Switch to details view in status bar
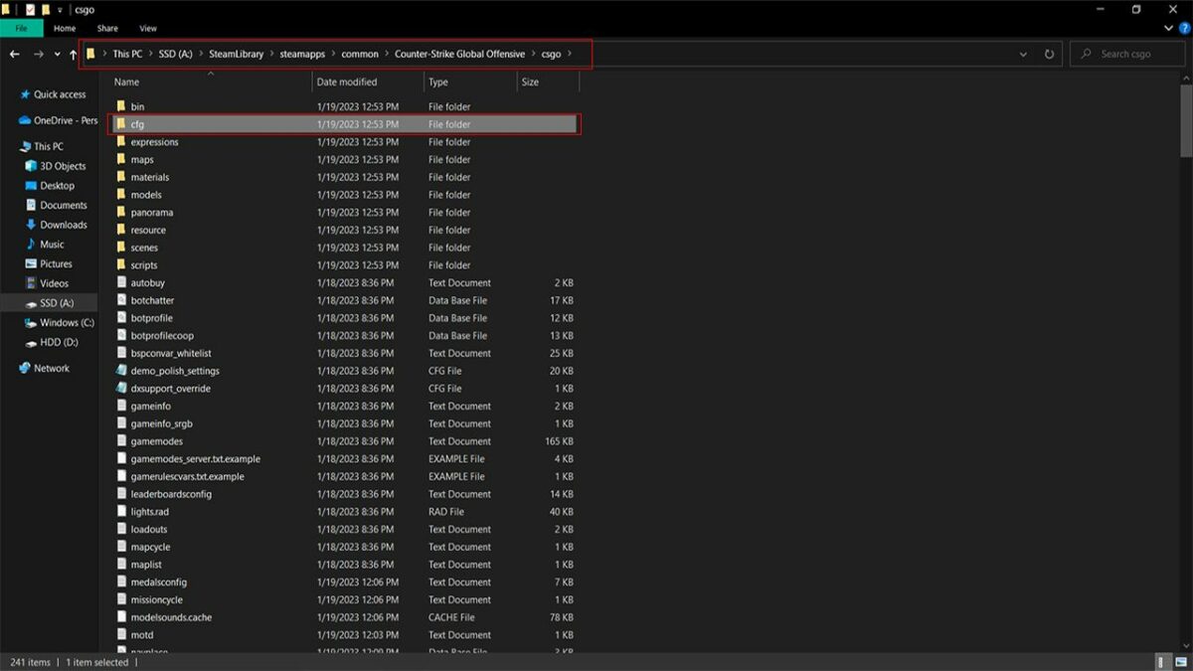This screenshot has width=1193, height=671. [1161, 662]
